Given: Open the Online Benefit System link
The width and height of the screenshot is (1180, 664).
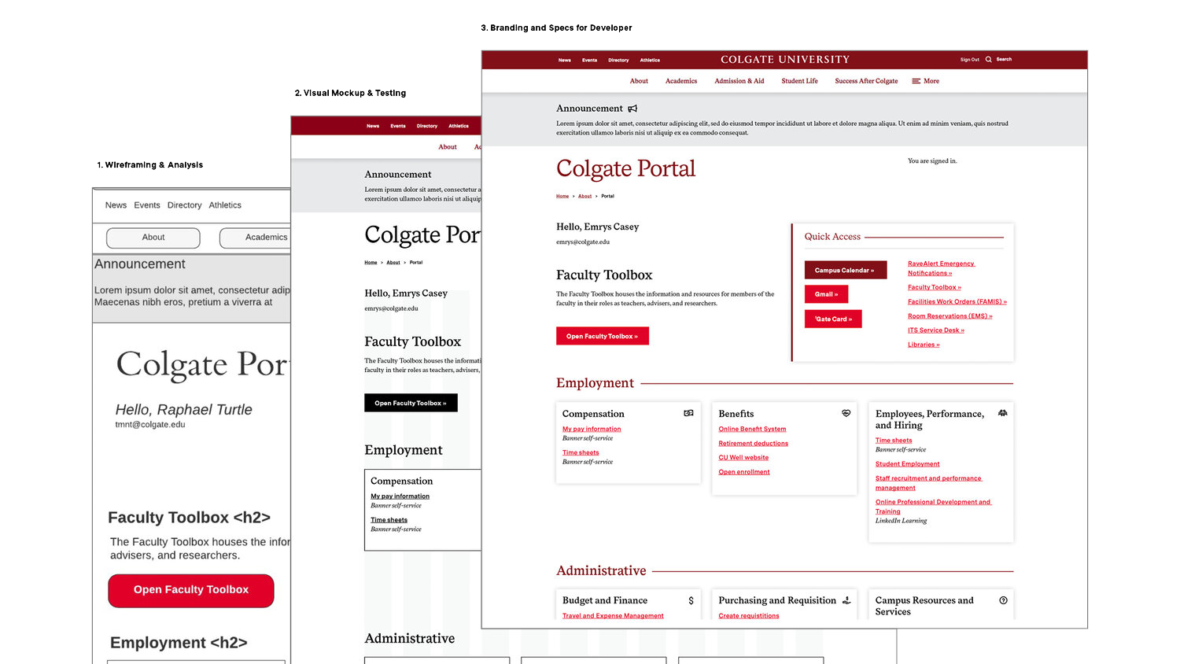Looking at the screenshot, I should [752, 429].
